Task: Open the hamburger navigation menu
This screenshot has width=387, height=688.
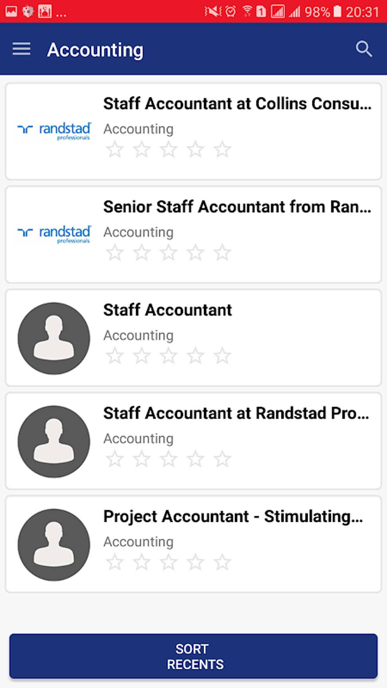Action: coord(21,49)
